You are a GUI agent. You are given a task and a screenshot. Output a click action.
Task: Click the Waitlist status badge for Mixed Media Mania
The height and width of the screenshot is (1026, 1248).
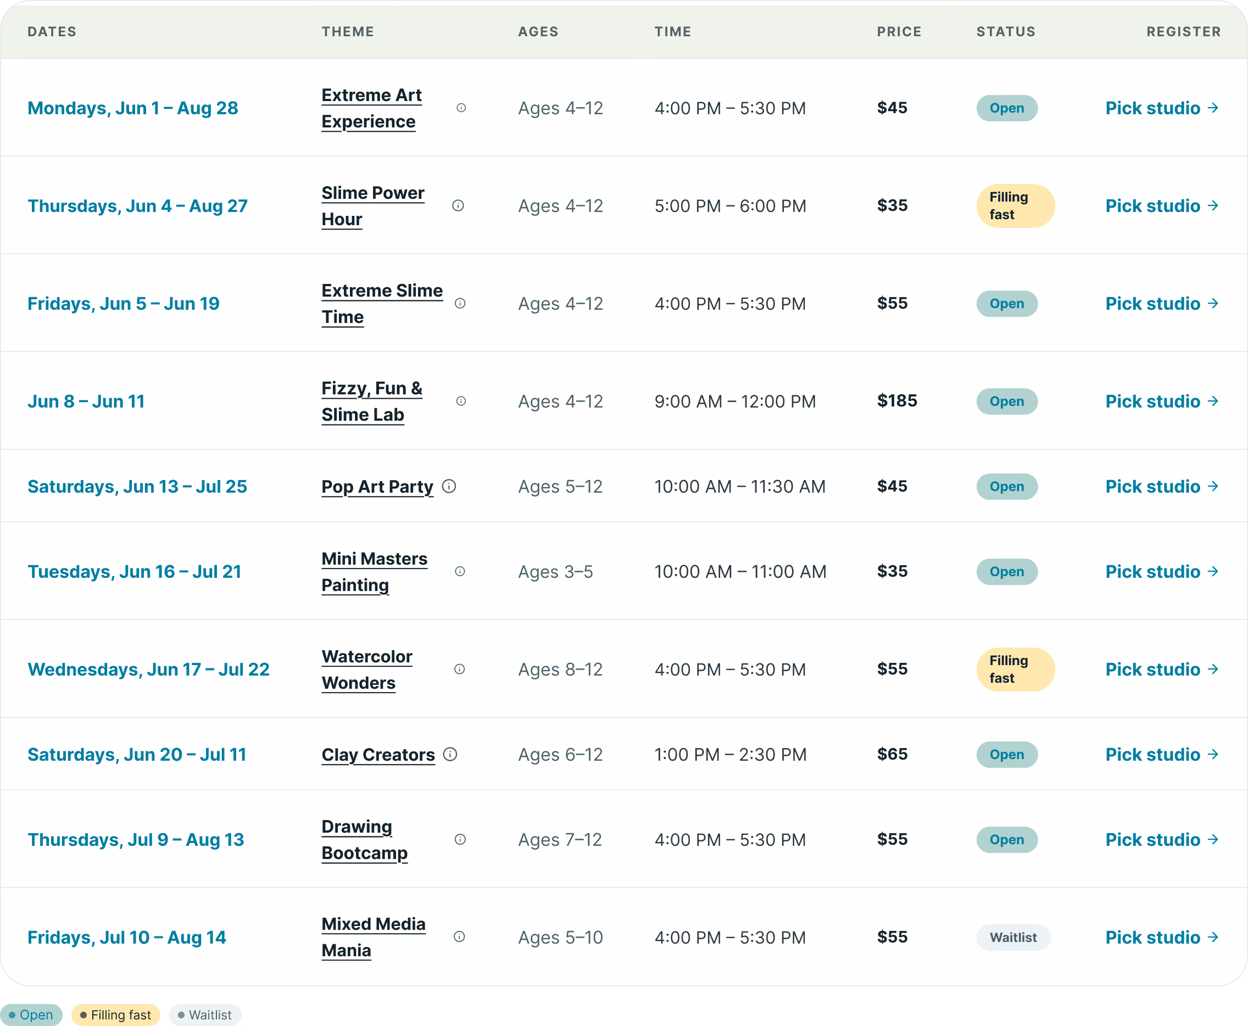tap(1013, 938)
